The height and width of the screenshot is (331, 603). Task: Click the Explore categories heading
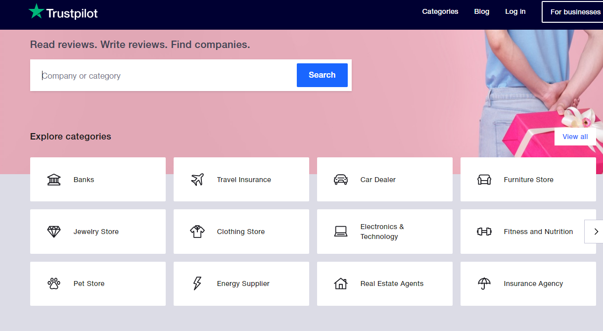(71, 137)
